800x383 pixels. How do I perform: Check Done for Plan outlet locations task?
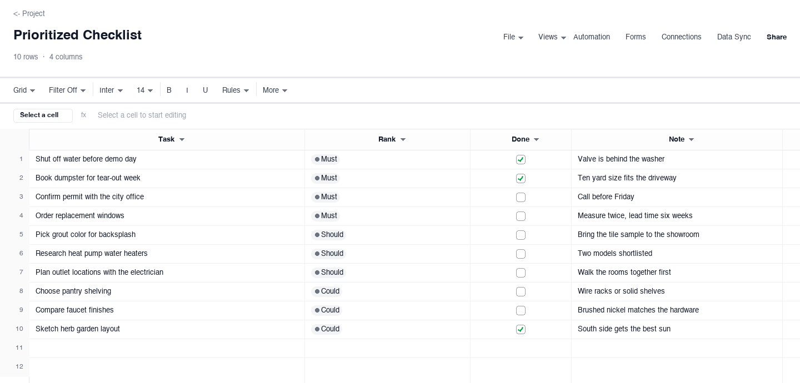[x=521, y=273]
